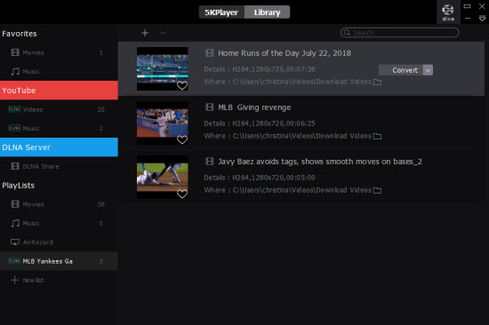Click the PlayLists header
489x325 pixels.
pyautogui.click(x=19, y=186)
